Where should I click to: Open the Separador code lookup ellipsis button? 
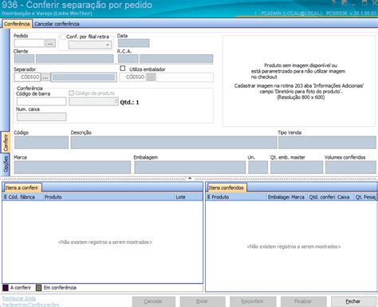(45, 77)
